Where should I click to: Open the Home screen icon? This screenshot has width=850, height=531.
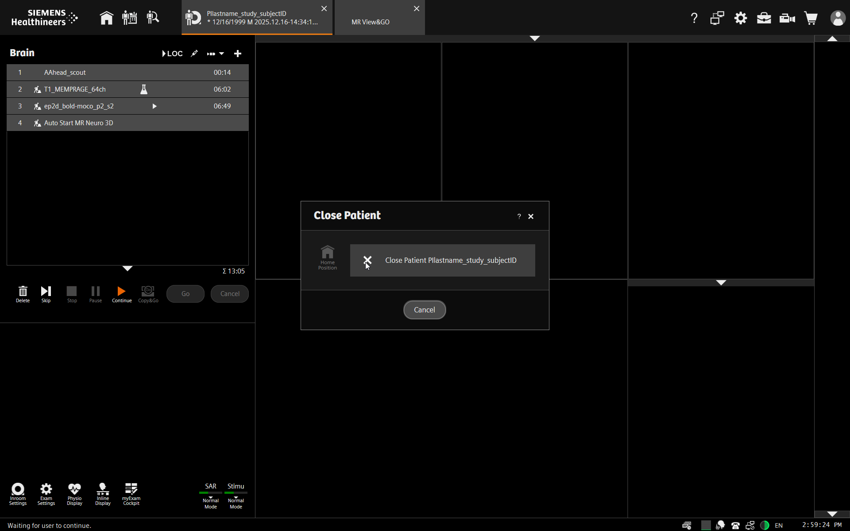(x=106, y=18)
